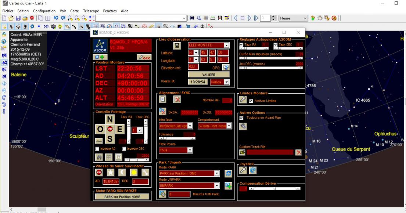
Task: Open the Polaris star dropdown
Action: (227, 82)
